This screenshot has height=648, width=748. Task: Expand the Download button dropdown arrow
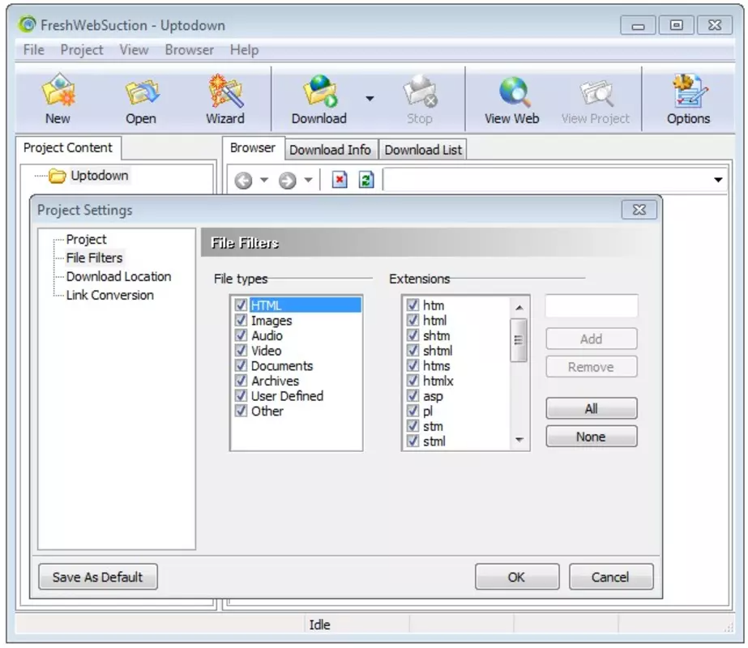[x=370, y=98]
